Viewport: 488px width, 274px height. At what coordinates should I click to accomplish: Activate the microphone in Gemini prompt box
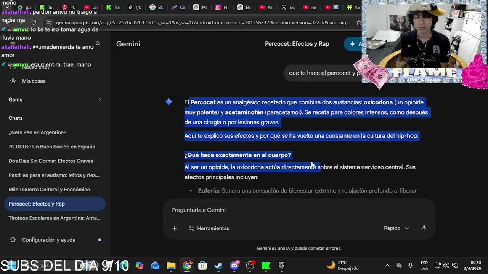pyautogui.click(x=424, y=228)
